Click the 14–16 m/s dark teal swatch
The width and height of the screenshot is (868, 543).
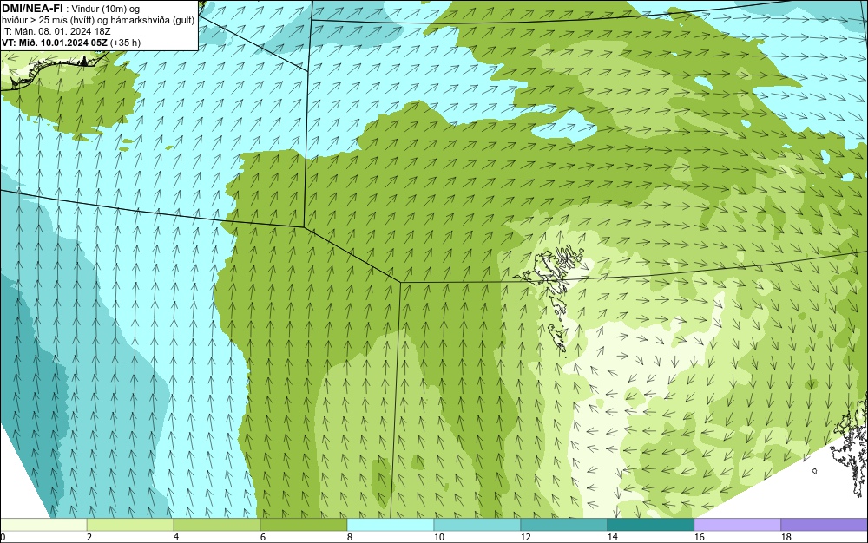point(650,525)
